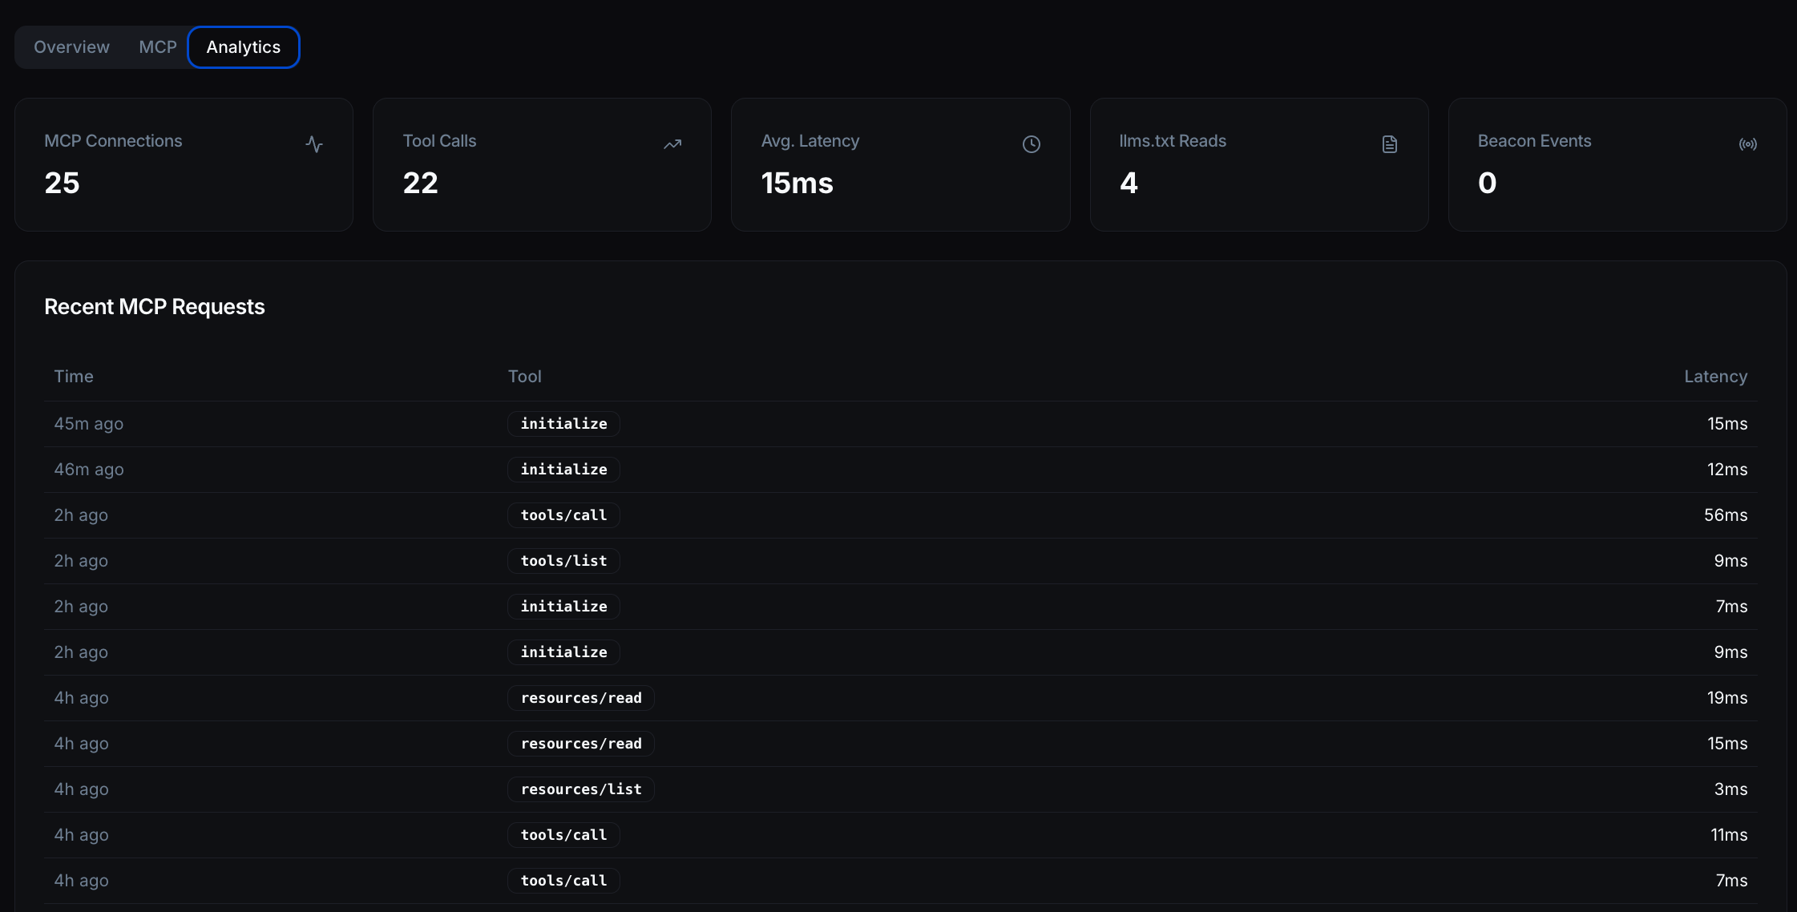Switch to the Overview tab
The image size is (1797, 912).
click(71, 46)
